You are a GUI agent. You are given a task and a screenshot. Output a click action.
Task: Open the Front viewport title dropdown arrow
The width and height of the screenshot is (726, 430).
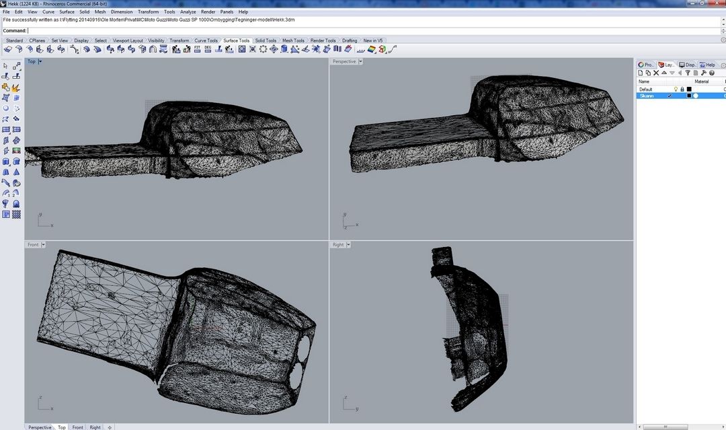[x=43, y=245]
